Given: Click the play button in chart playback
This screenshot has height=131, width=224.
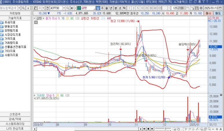Looking at the screenshot, I should tap(141, 129).
